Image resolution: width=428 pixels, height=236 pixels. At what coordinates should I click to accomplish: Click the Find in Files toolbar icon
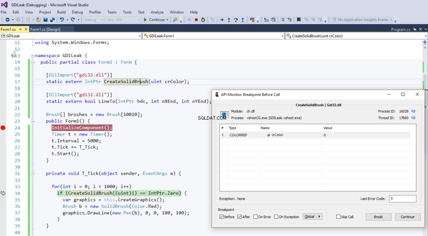(x=175, y=20)
